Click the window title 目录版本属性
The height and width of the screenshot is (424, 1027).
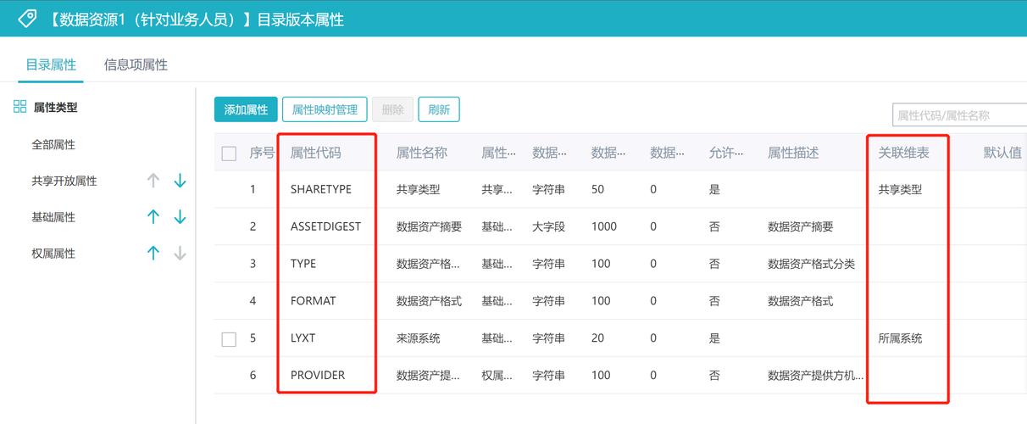(x=301, y=19)
